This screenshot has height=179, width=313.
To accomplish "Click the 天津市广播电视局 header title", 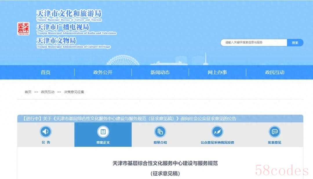I will coord(63,27).
